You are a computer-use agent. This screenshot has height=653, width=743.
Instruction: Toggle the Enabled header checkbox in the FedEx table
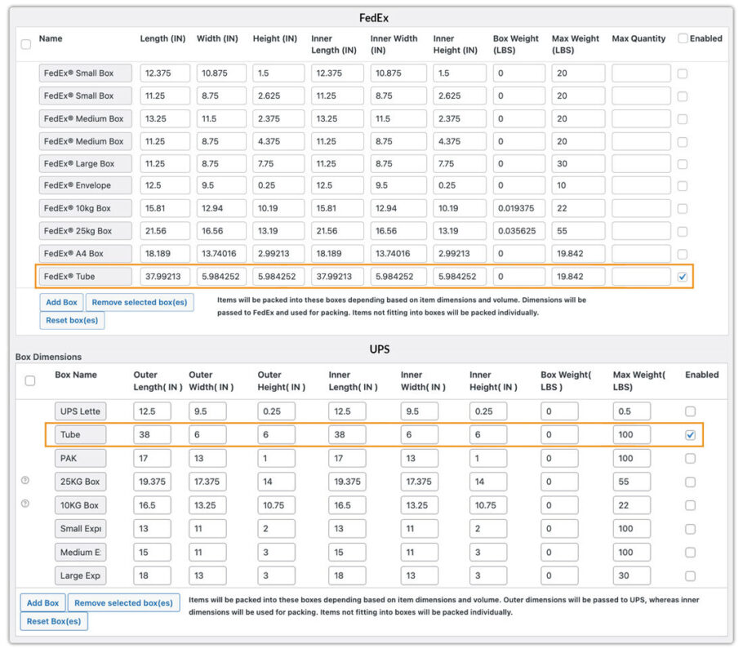[683, 38]
